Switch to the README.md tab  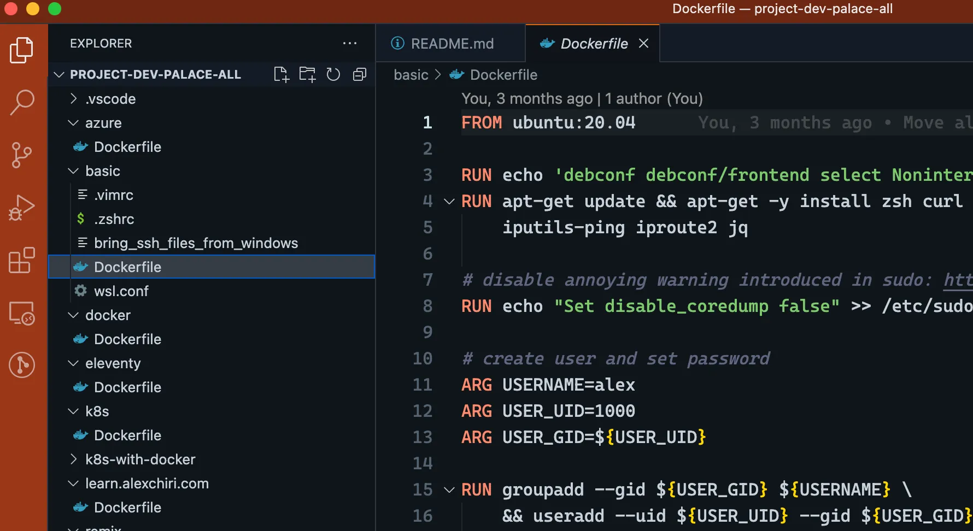(452, 44)
